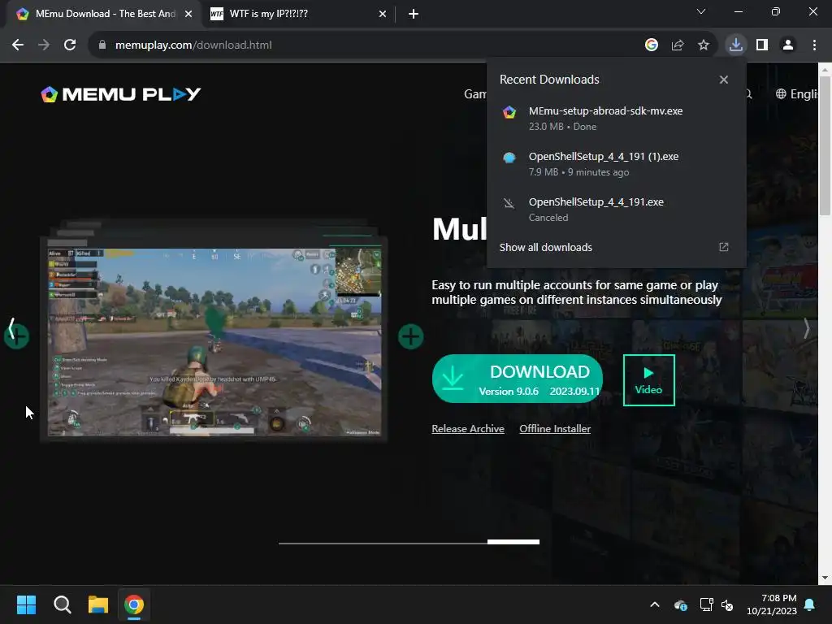
Task: Open OpenShellSetup_4_4_191 (1).exe download
Action: pyautogui.click(x=616, y=164)
